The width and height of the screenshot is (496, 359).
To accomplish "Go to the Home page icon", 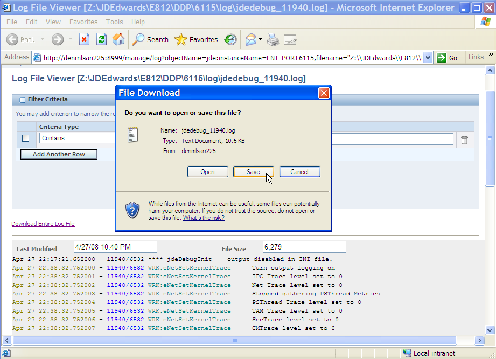I will (118, 39).
